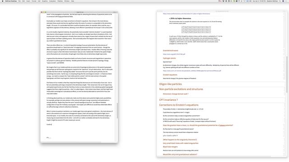
Task: Click the 'Non-particle excitations and structures' heading
Action: [x=181, y=89]
